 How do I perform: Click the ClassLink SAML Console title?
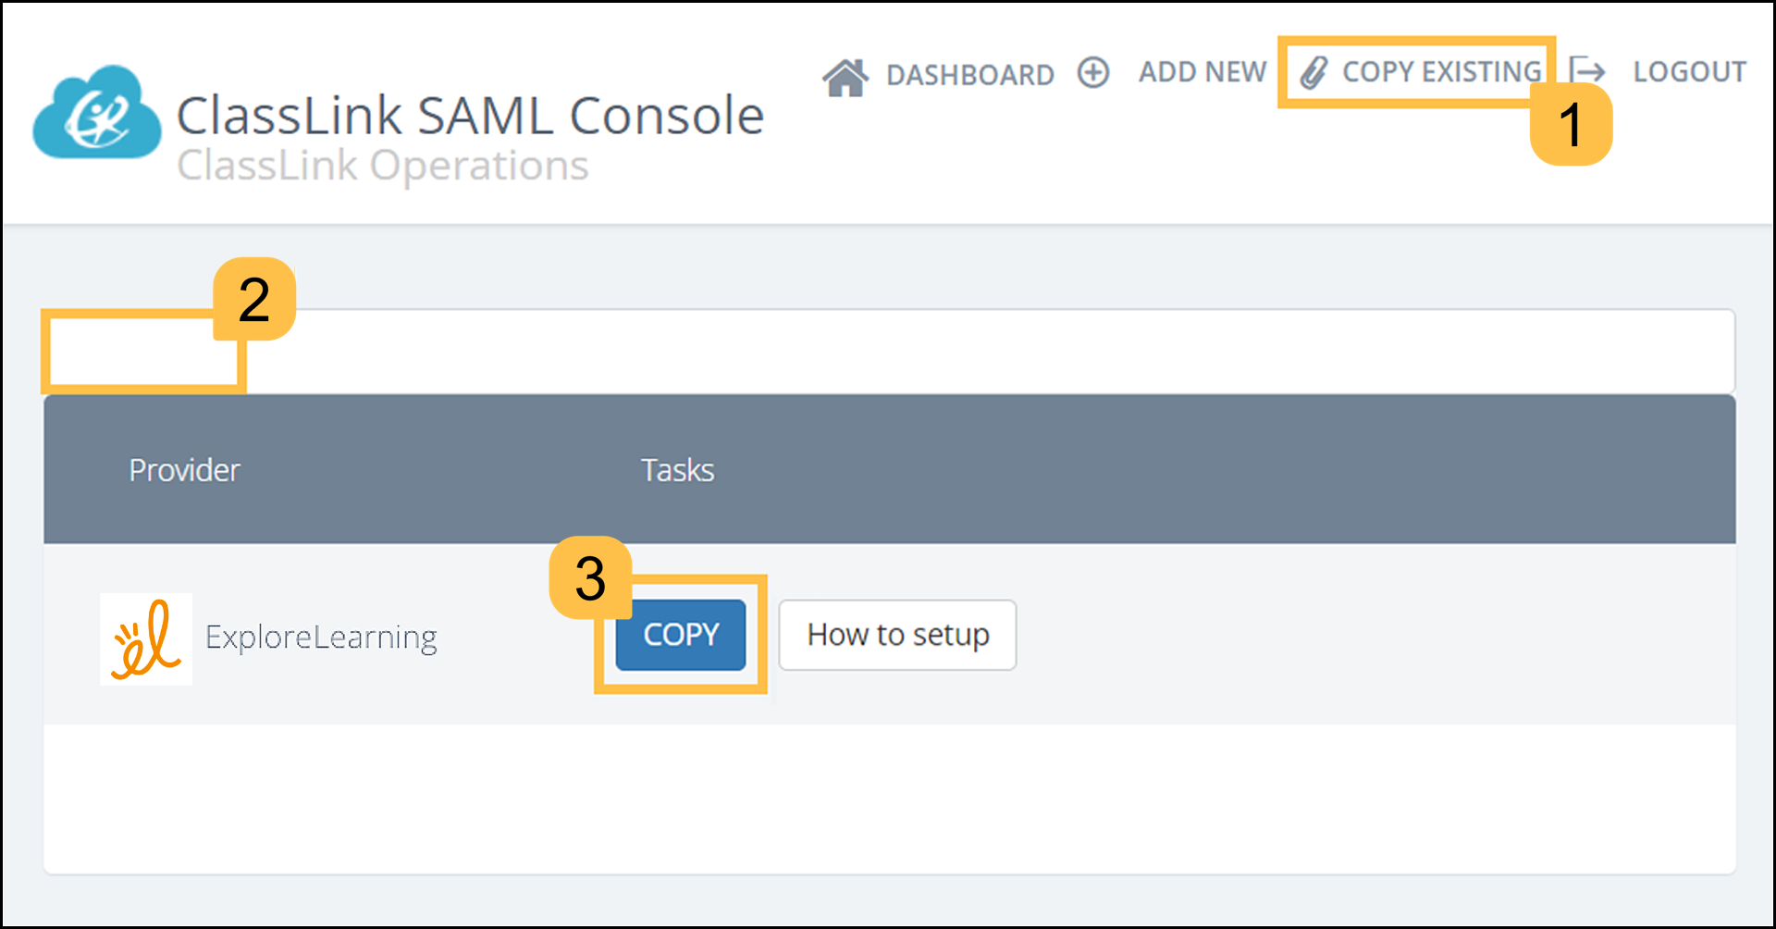coord(470,116)
